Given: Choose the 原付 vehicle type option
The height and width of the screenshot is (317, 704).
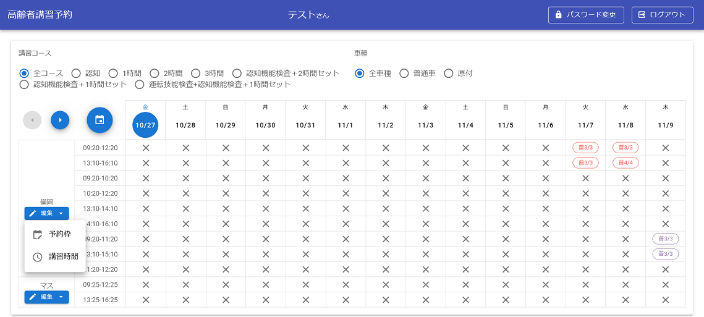Looking at the screenshot, I should (449, 74).
